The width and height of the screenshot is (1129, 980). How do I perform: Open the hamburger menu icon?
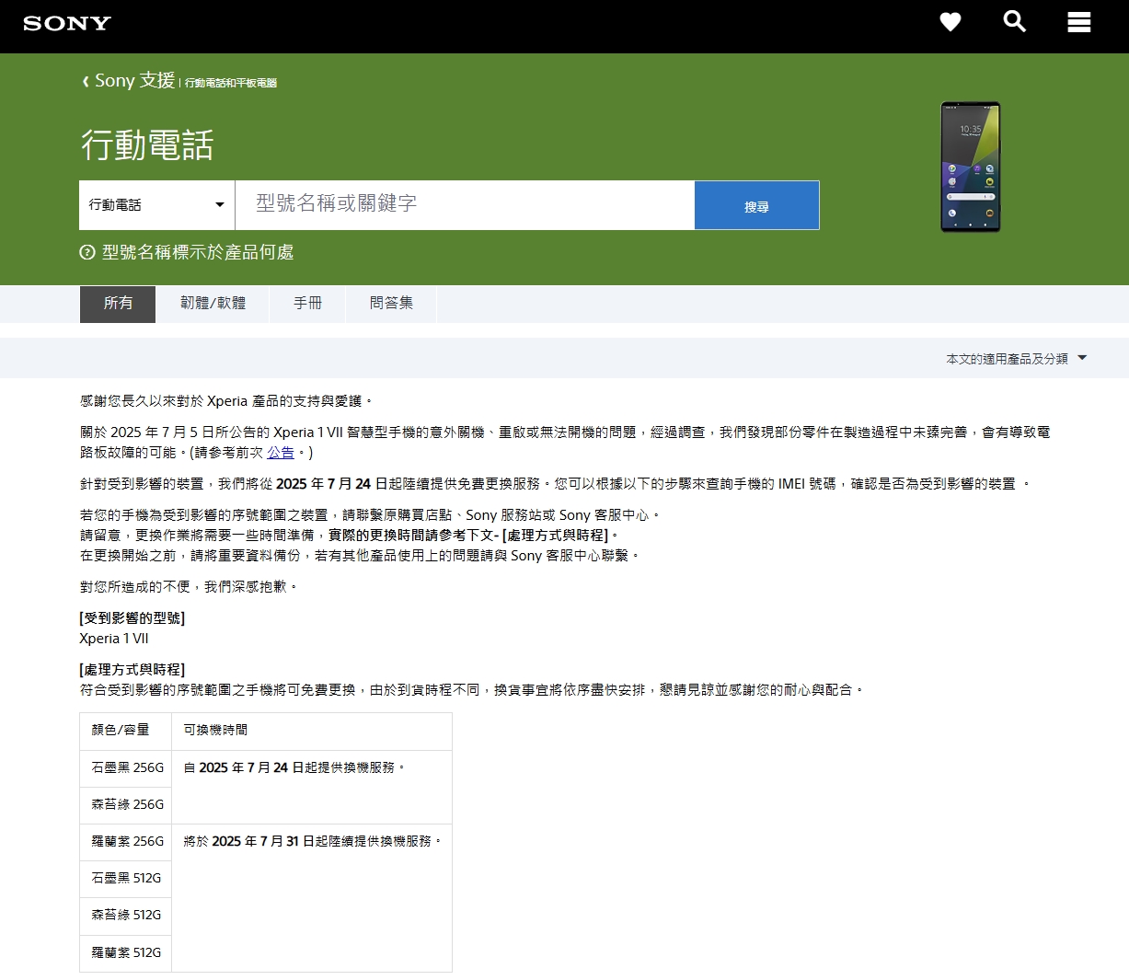click(x=1078, y=22)
